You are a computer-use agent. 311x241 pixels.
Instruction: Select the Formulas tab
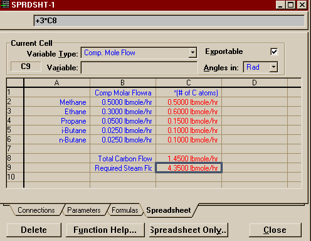click(x=125, y=210)
